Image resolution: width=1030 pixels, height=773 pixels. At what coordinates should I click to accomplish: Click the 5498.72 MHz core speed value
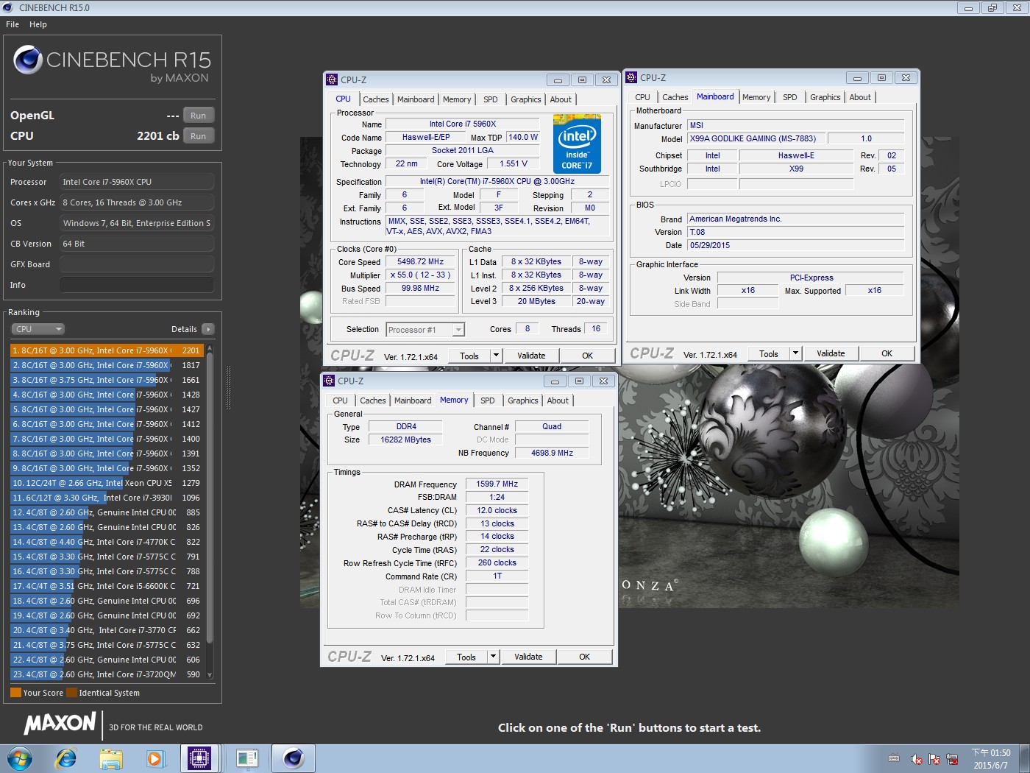click(x=420, y=261)
